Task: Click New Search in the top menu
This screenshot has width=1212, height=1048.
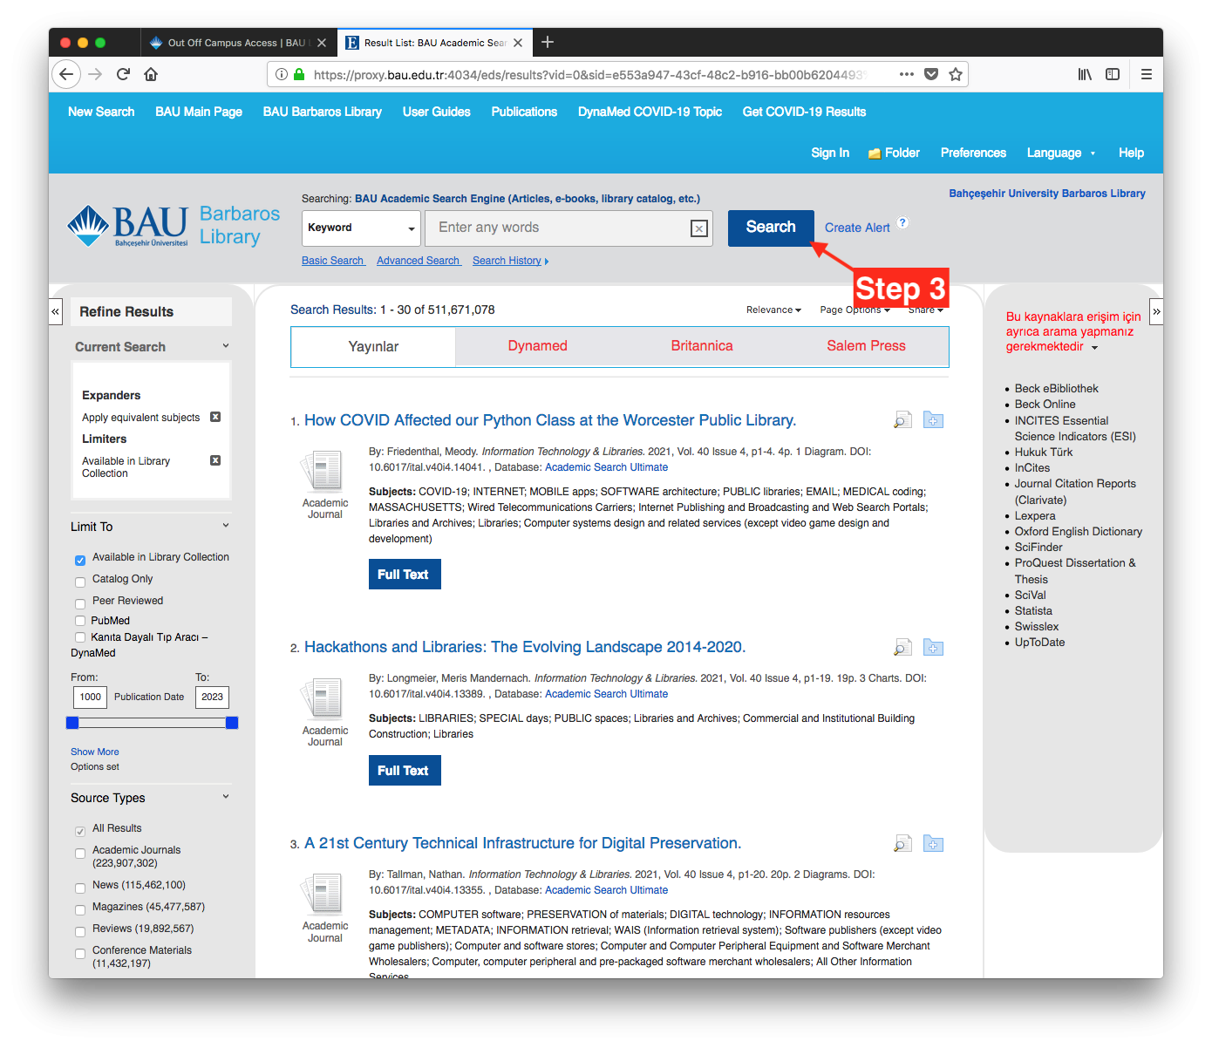Action: pyautogui.click(x=101, y=112)
